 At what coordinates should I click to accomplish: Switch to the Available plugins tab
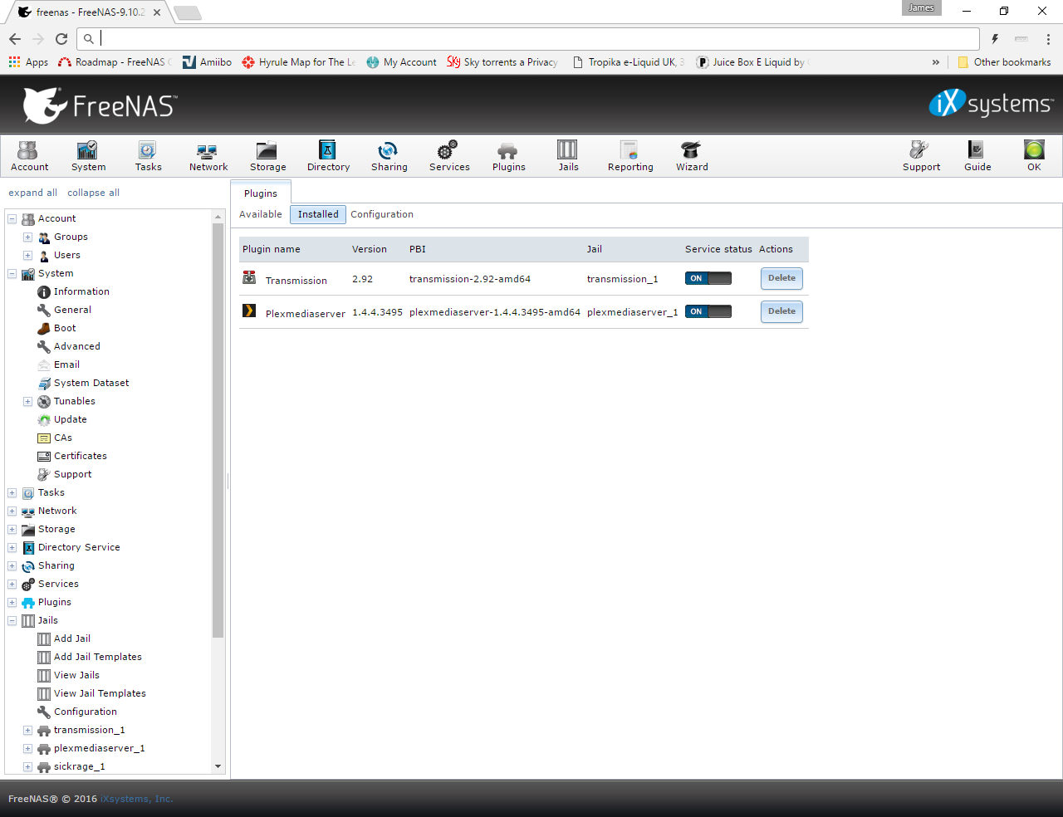pyautogui.click(x=261, y=214)
